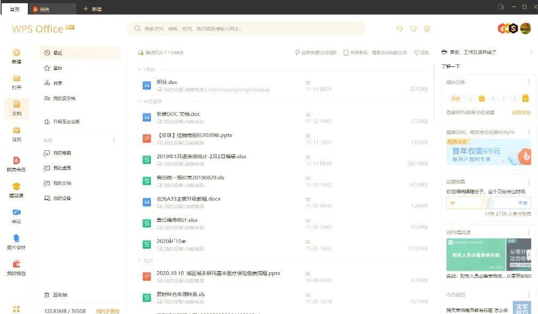The image size is (538, 314).
Task: Click the search files input field
Action: pos(246,29)
